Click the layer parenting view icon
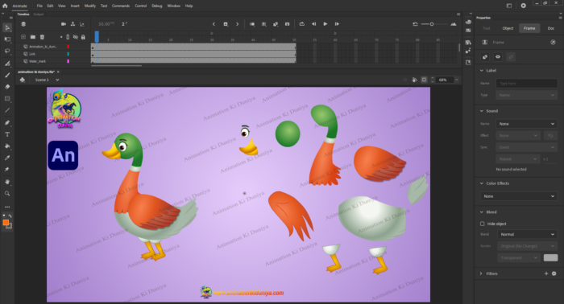Viewport: 564px width, 304px height. pos(73,24)
